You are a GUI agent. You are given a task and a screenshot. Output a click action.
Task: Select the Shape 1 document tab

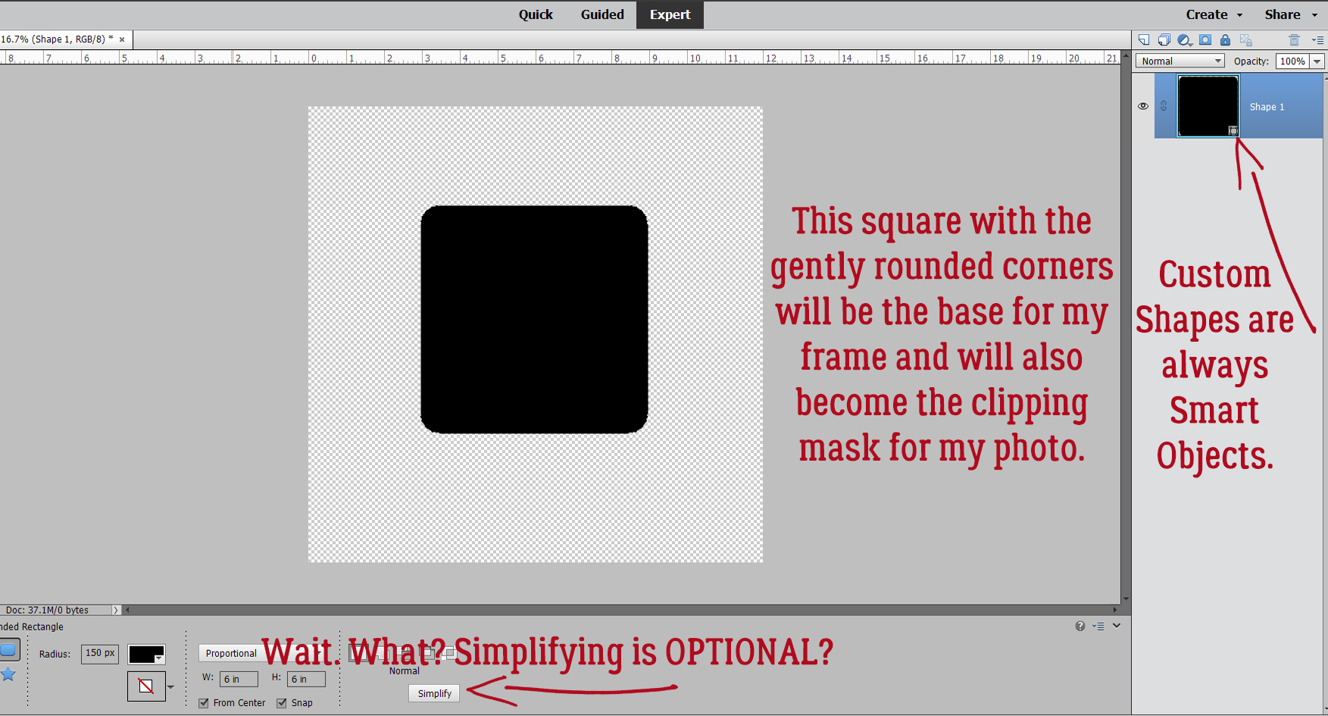pos(57,39)
